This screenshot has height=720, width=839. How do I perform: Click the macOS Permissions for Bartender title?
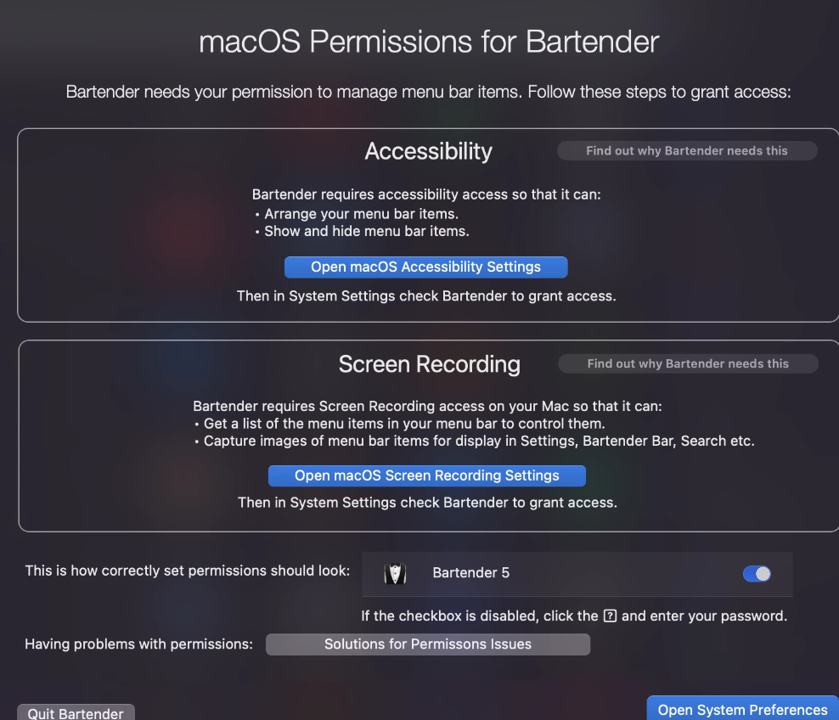pos(429,42)
